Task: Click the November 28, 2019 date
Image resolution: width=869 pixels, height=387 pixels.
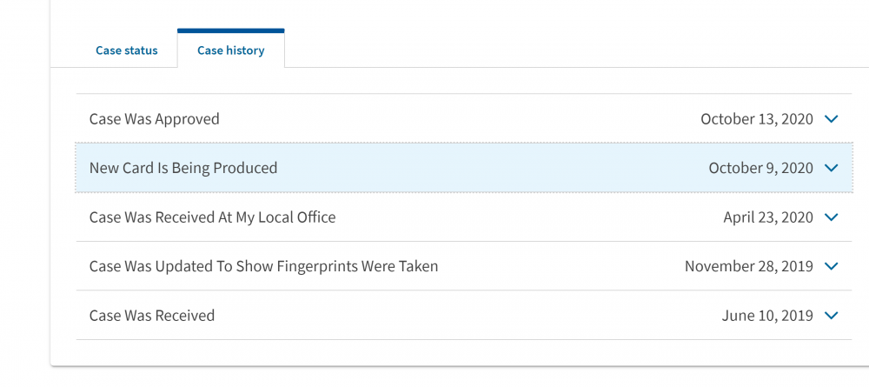Action: [749, 266]
